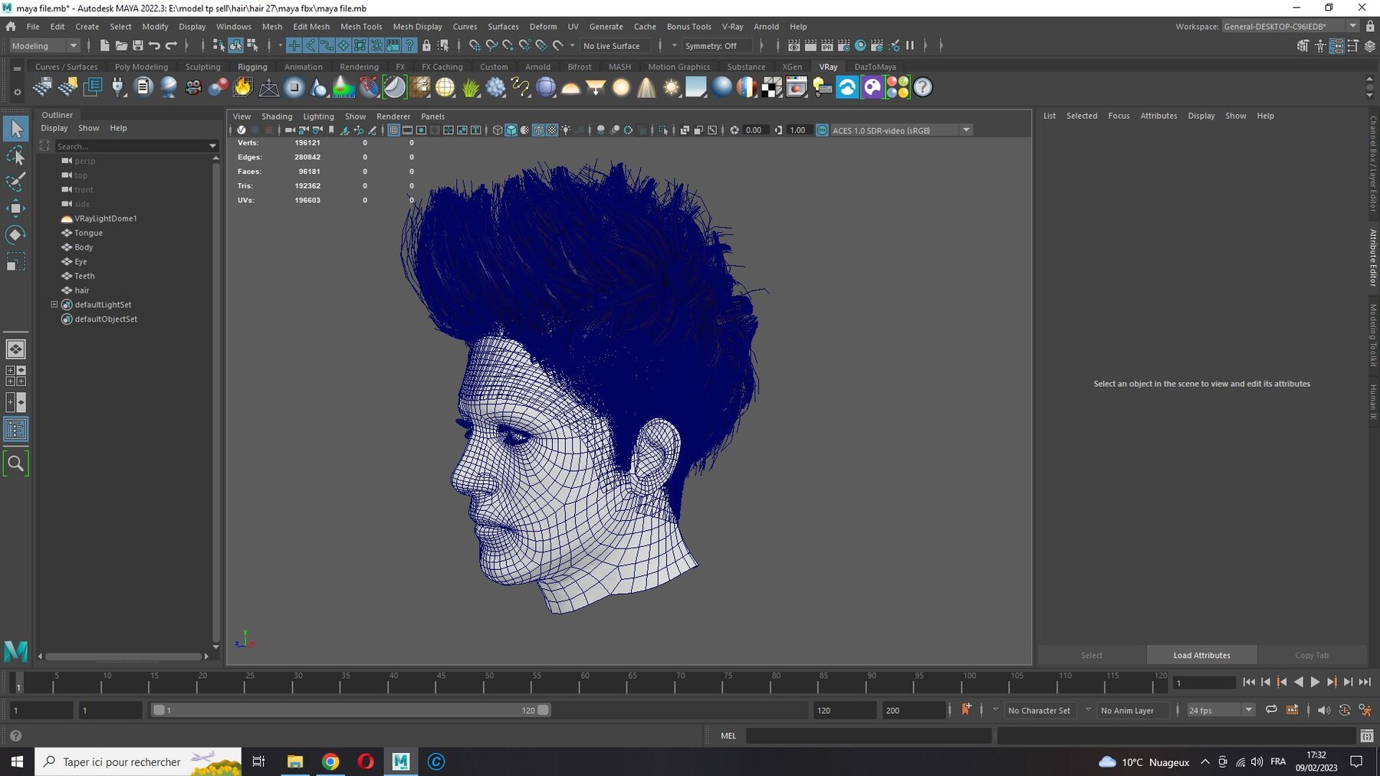Activate the Rotate tool

pyautogui.click(x=15, y=234)
